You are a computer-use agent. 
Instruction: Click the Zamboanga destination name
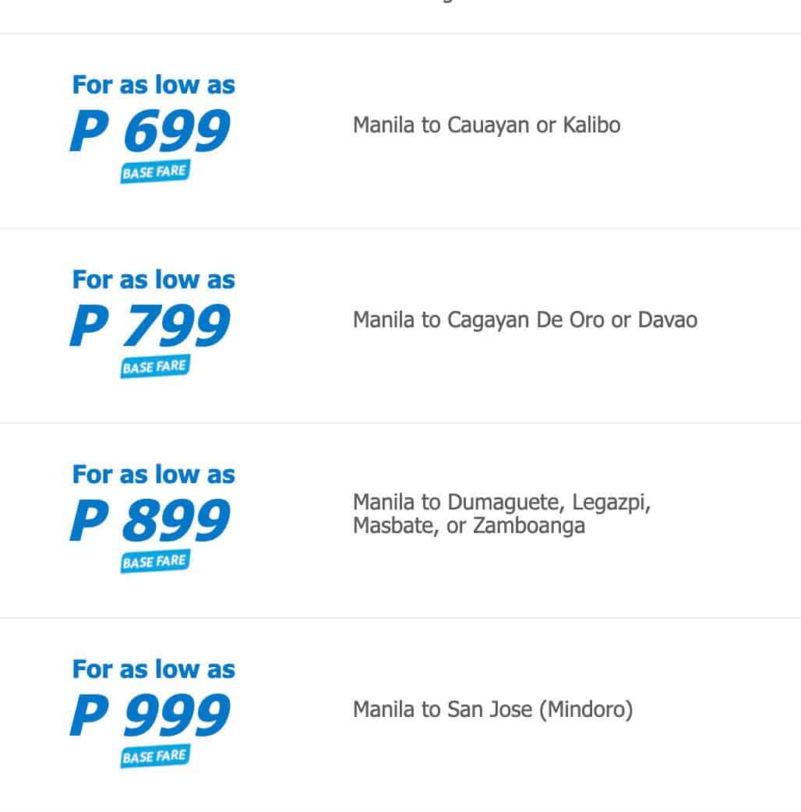click(529, 526)
